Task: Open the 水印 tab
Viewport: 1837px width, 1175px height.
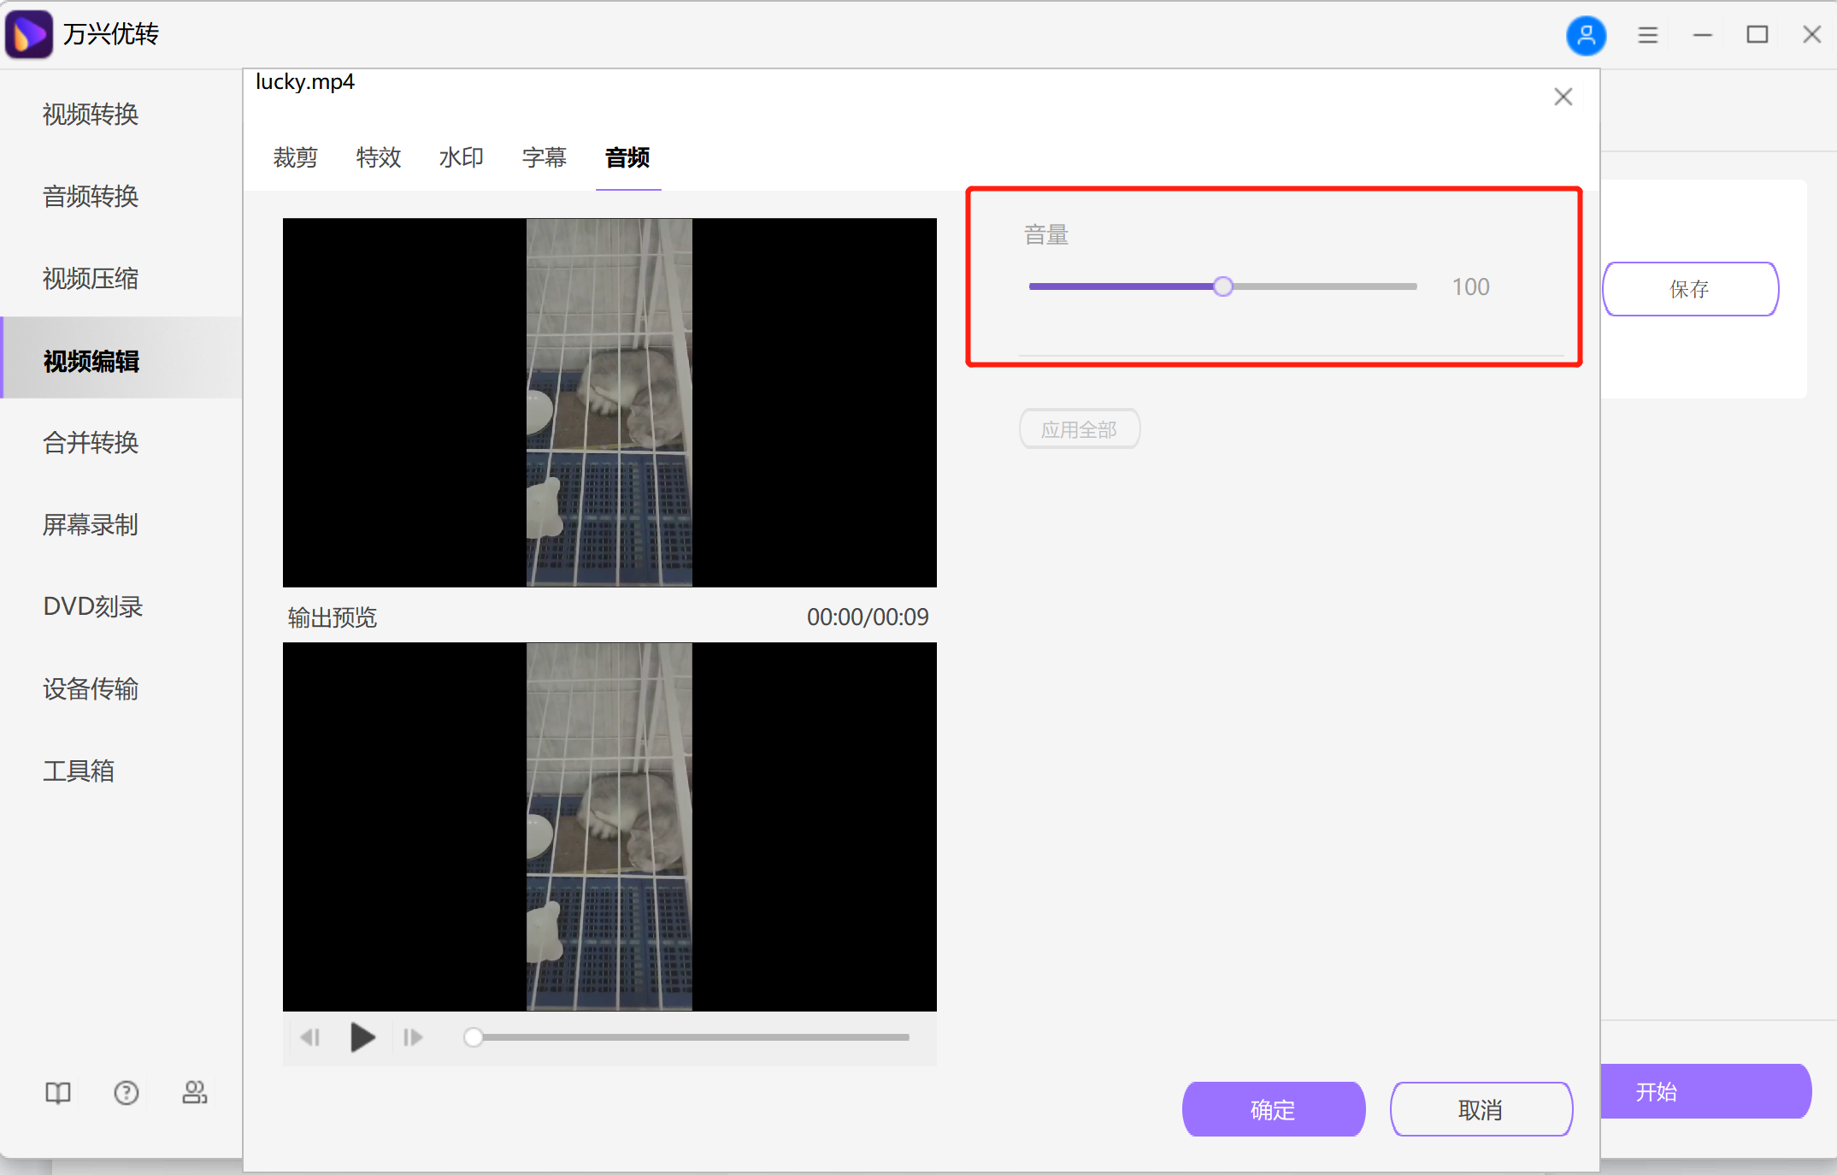Action: (461, 157)
